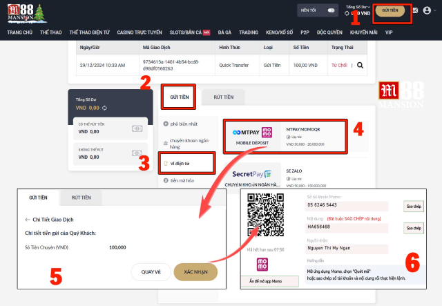Screen dimensions: 442x306
Task: Expand the arrow beside the profile icon
Action: [x=435, y=10]
